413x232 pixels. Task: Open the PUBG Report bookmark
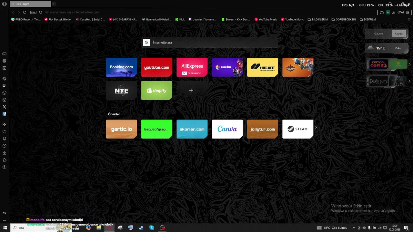(x=26, y=19)
